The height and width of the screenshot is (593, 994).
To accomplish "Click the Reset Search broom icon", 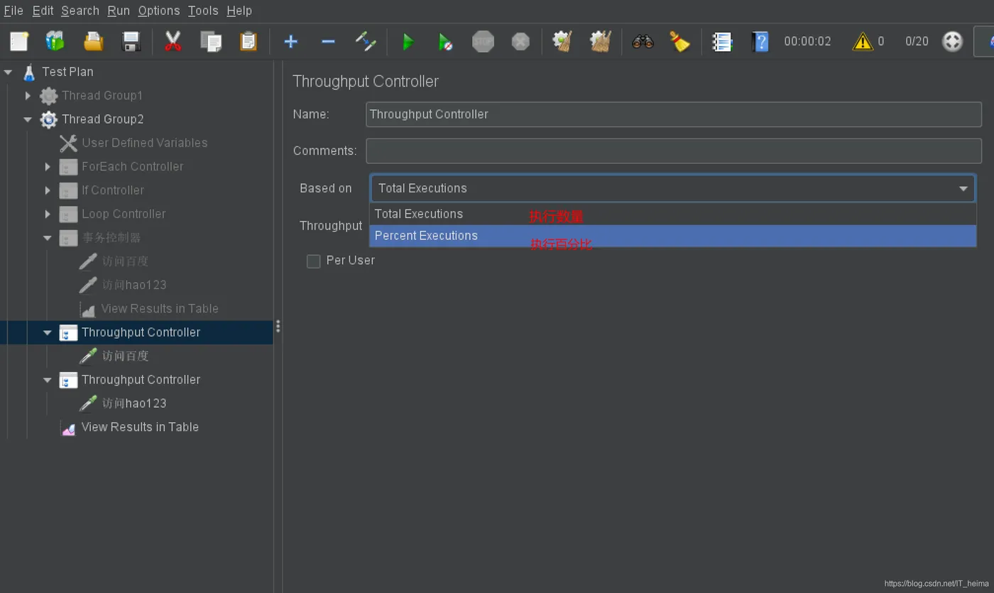I will (679, 42).
